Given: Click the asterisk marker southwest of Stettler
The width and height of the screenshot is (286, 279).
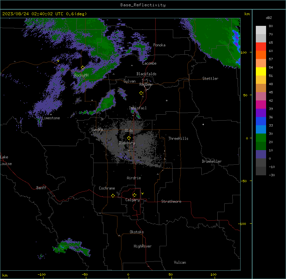Looking at the screenshot, I should pyautogui.click(x=167, y=100).
